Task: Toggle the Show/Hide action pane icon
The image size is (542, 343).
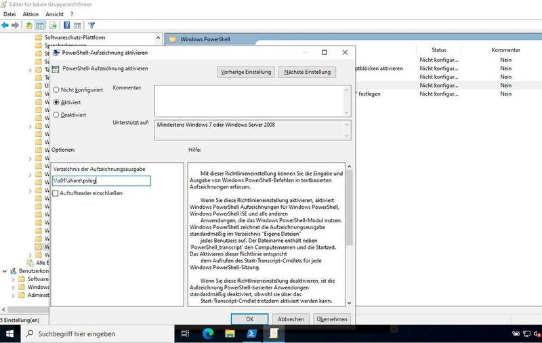Action: 77,25
